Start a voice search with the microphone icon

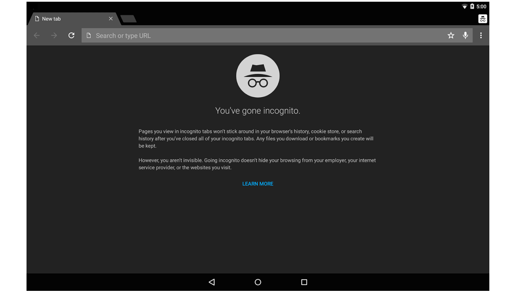point(465,36)
